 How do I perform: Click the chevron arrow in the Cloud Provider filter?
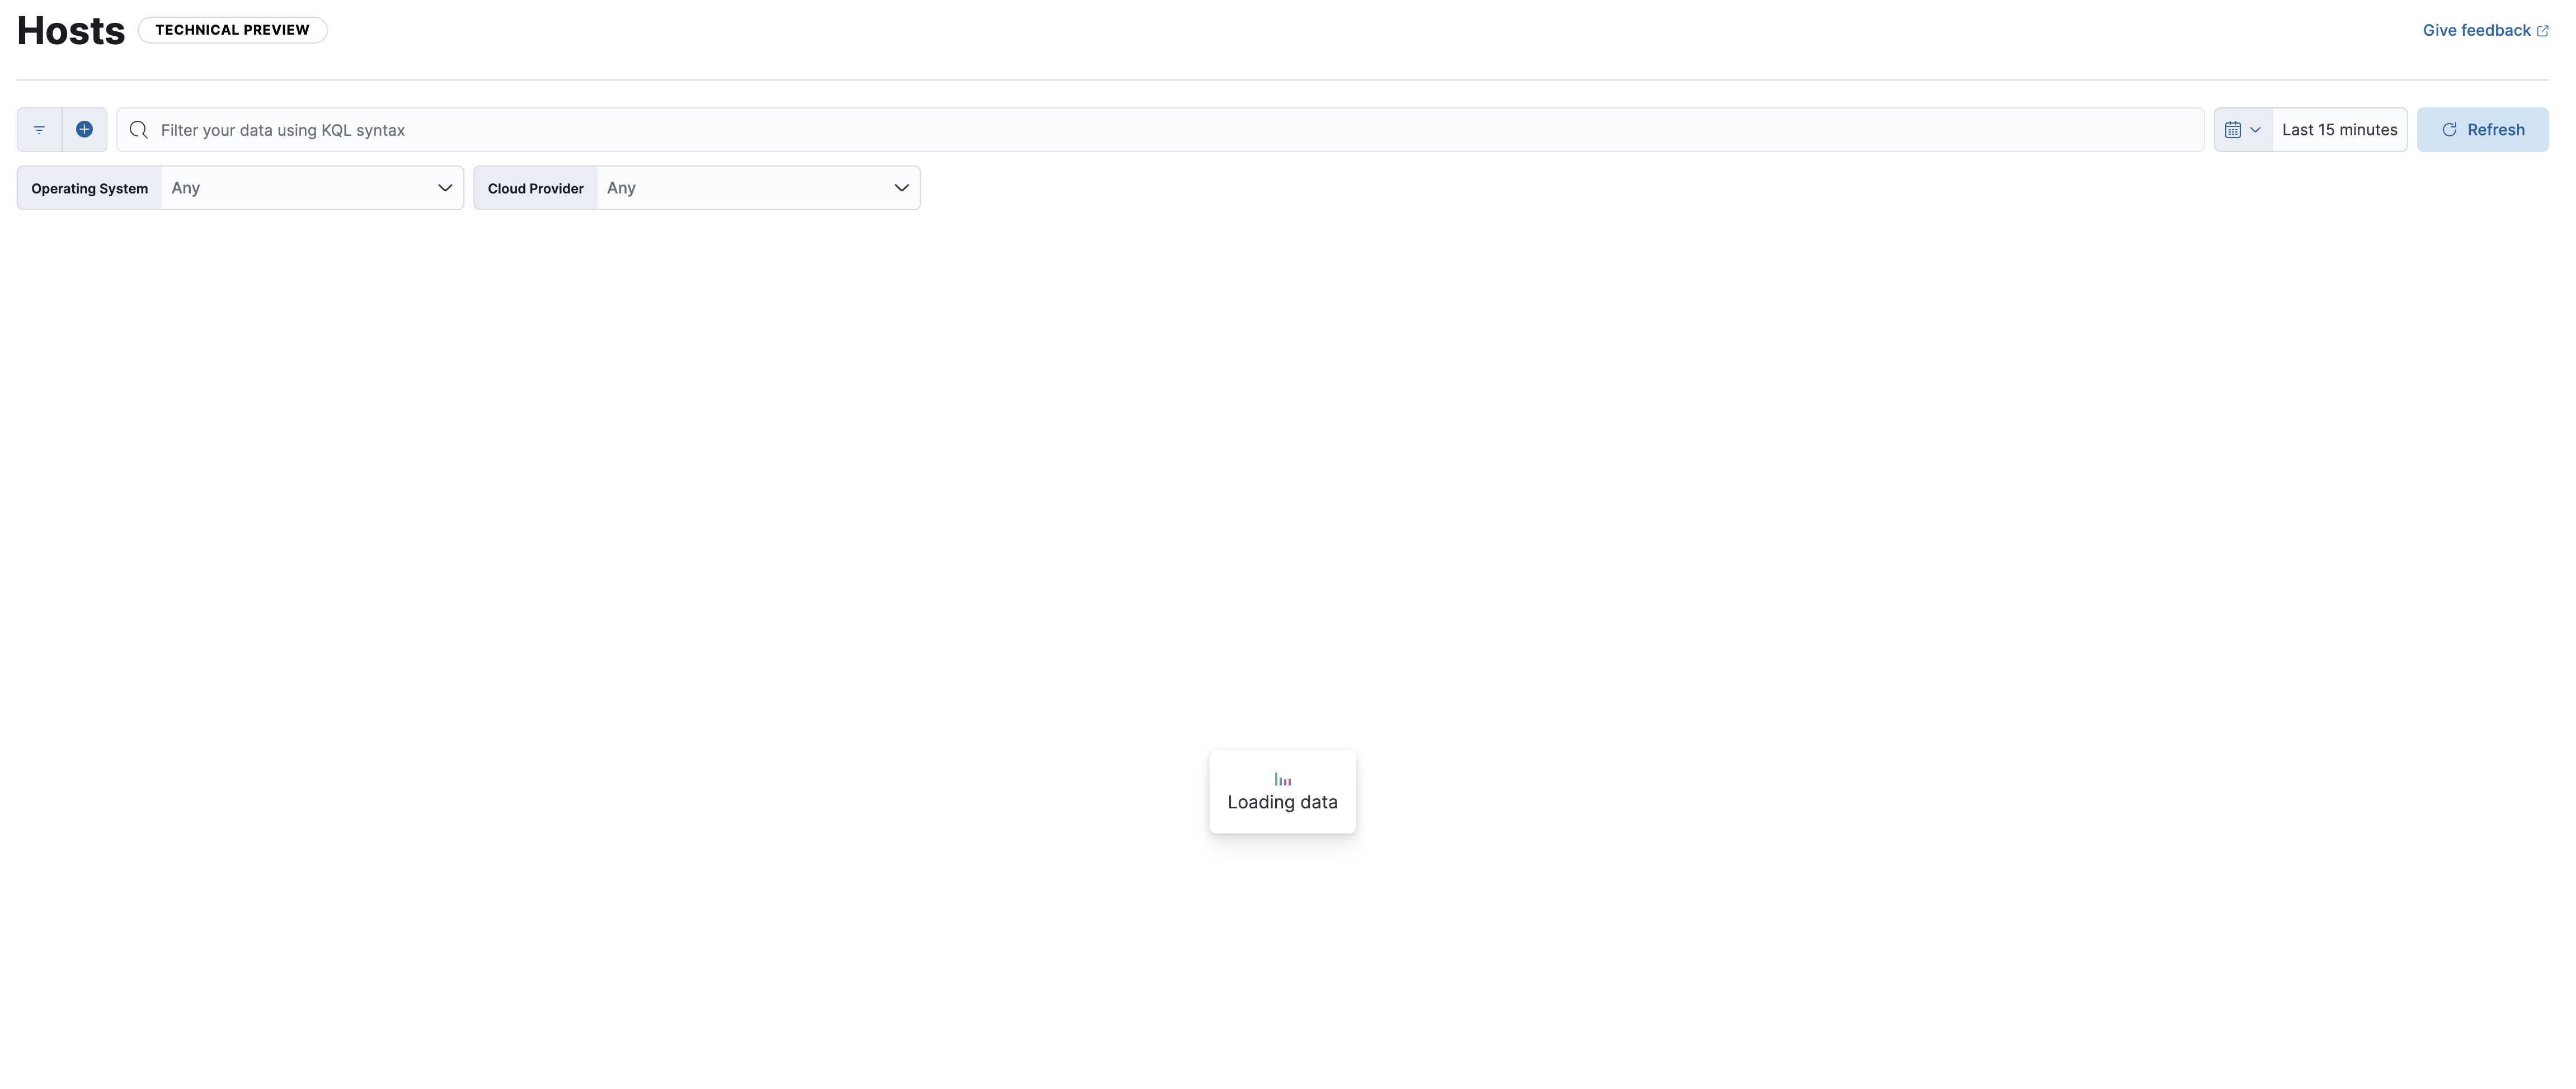click(x=901, y=187)
